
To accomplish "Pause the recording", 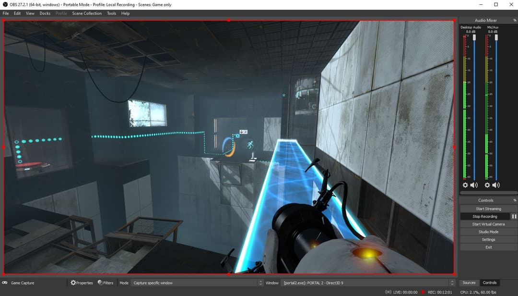I will [514, 217].
